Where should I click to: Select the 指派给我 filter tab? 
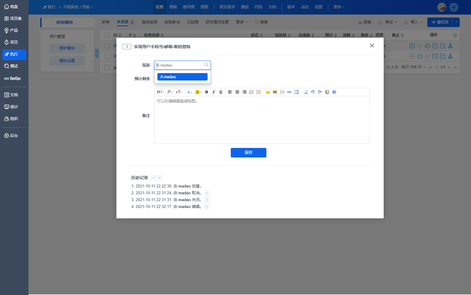150,22
